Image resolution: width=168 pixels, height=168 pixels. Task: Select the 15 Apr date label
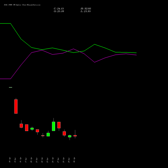15,160
